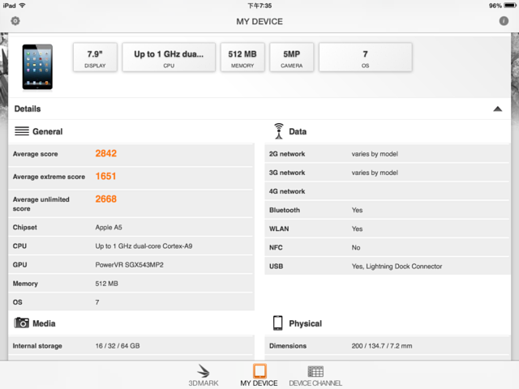The image size is (519, 389).
Task: Switch to the 3DMARK tab
Action: pyautogui.click(x=204, y=375)
